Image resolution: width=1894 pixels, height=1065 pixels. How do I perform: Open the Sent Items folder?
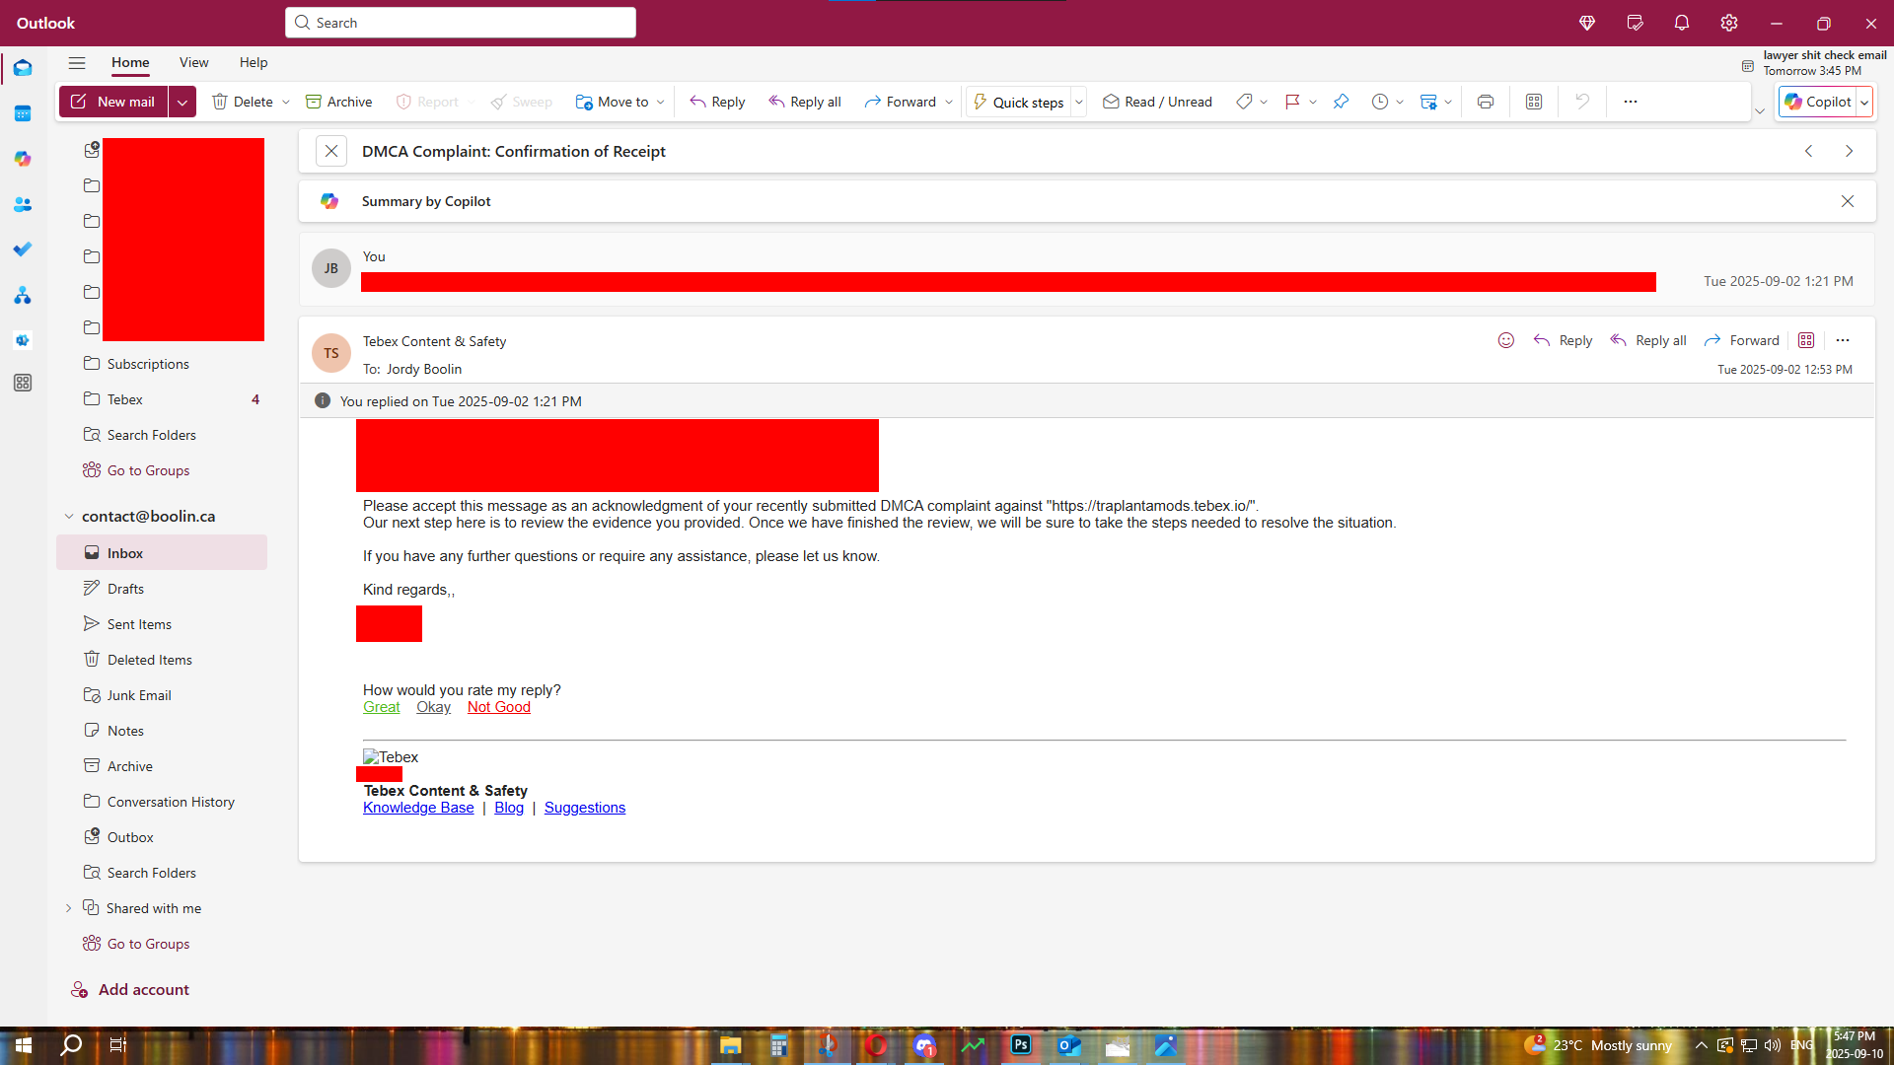point(162,624)
